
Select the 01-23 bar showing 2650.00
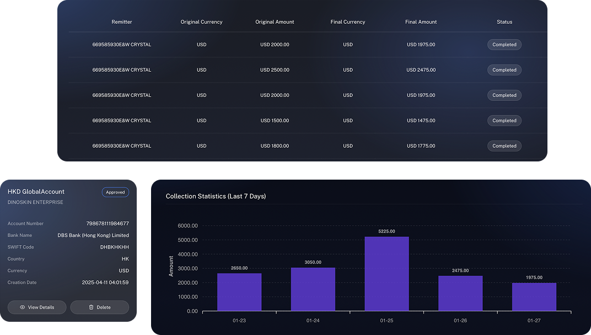239,292
